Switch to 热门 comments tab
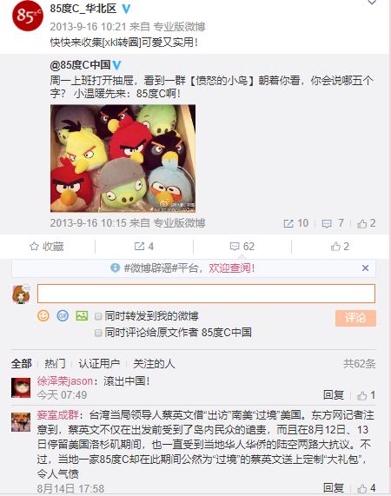The width and height of the screenshot is (391, 496). tap(55, 364)
